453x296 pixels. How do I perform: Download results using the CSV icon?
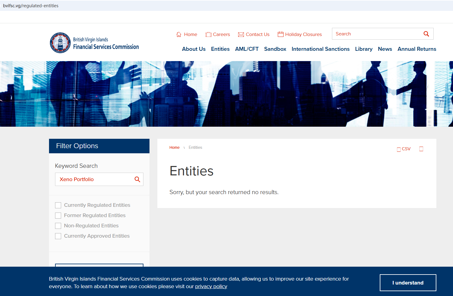pos(399,149)
